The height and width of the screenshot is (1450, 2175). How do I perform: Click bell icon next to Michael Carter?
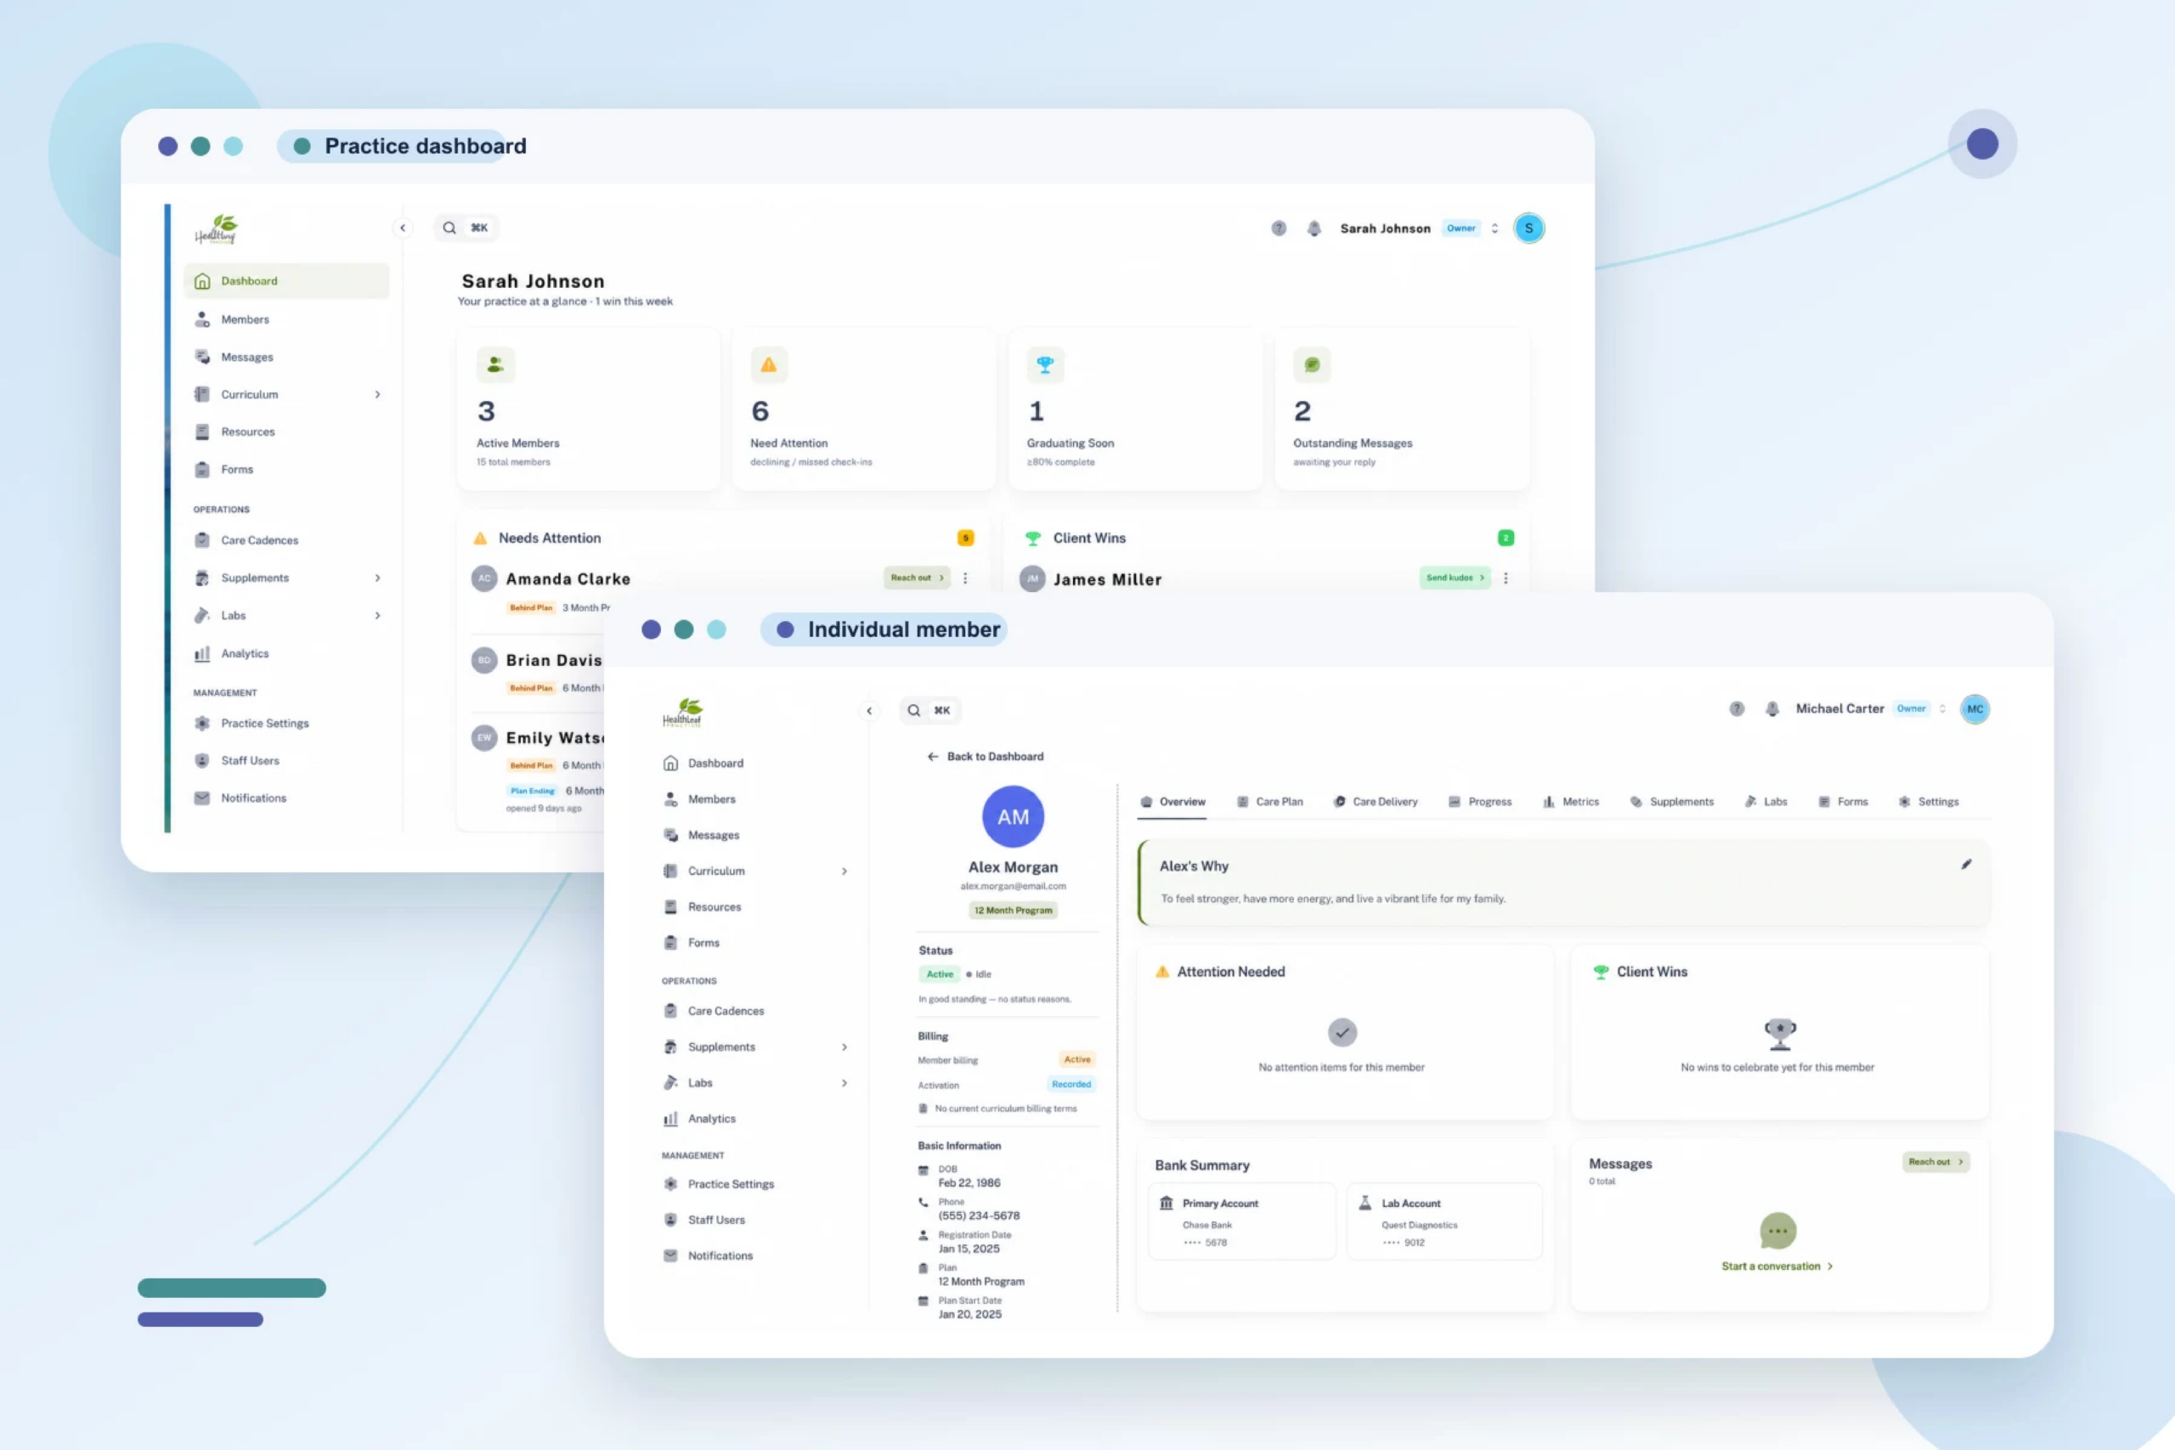[x=1771, y=709]
